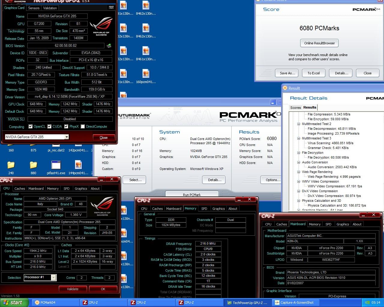This screenshot has height=307, width=384.
Task: Switch to Scores tab in Result Details
Action: tap(295, 108)
